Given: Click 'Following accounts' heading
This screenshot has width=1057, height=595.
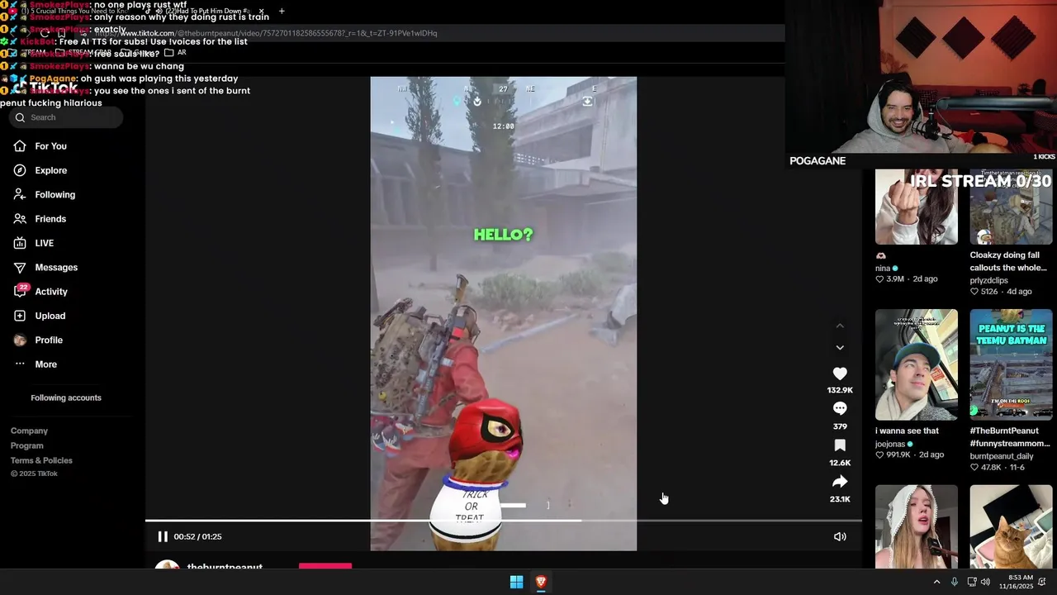Looking at the screenshot, I should tap(66, 397).
